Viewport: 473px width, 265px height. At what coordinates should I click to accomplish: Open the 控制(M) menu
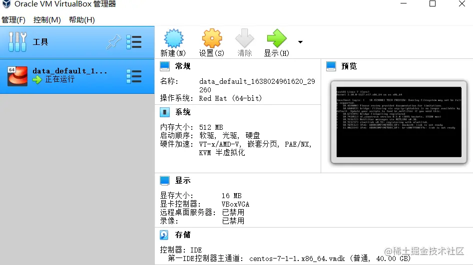click(x=47, y=20)
